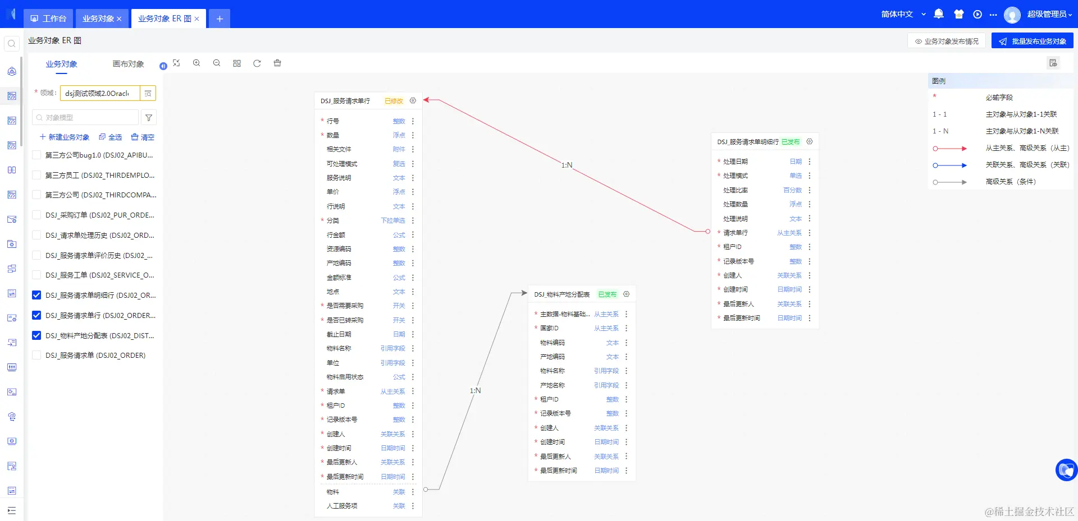1078x521 pixels.
Task: Click 业务对象发布情况 button
Action: tap(947, 41)
